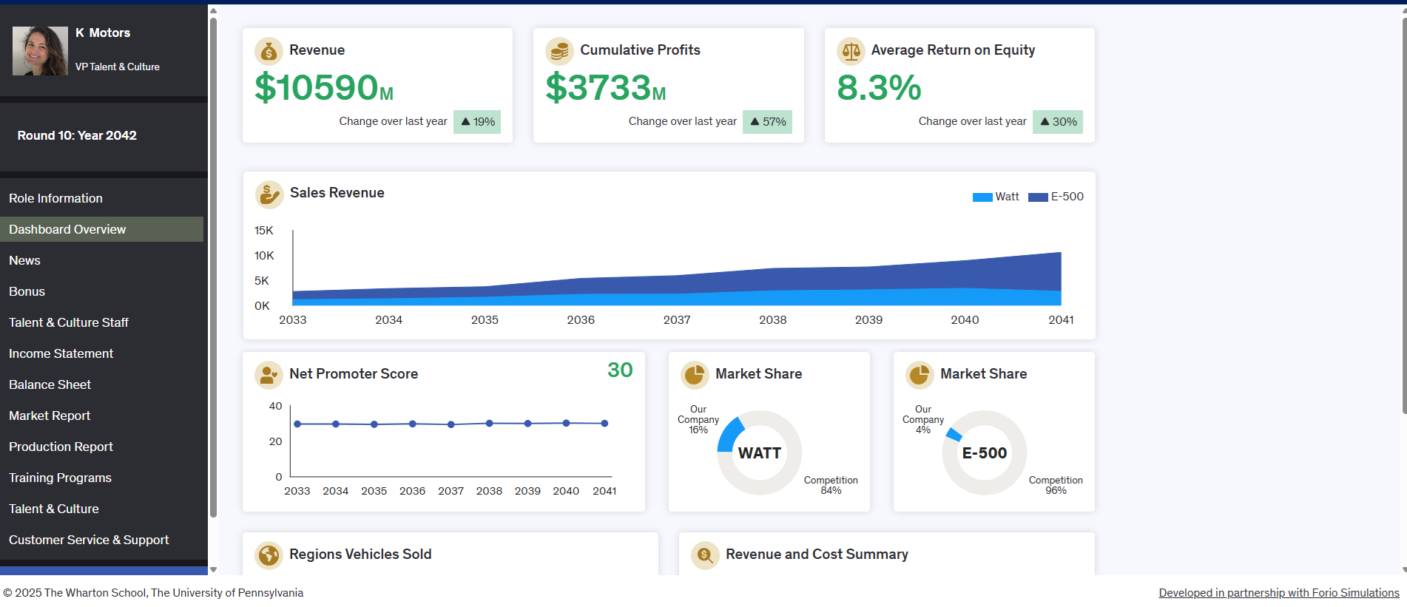Viewport: 1407px width, 607px height.
Task: Click the Average Return on Equity scales icon
Action: tap(851, 51)
